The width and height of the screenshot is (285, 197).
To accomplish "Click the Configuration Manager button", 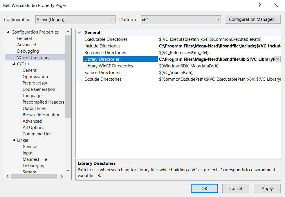I will click(x=252, y=19).
